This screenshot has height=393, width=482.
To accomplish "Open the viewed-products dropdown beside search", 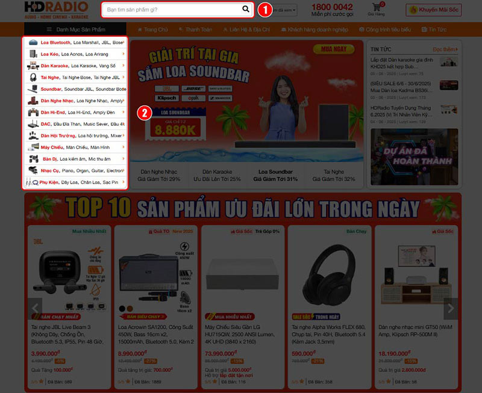I will tap(286, 10).
